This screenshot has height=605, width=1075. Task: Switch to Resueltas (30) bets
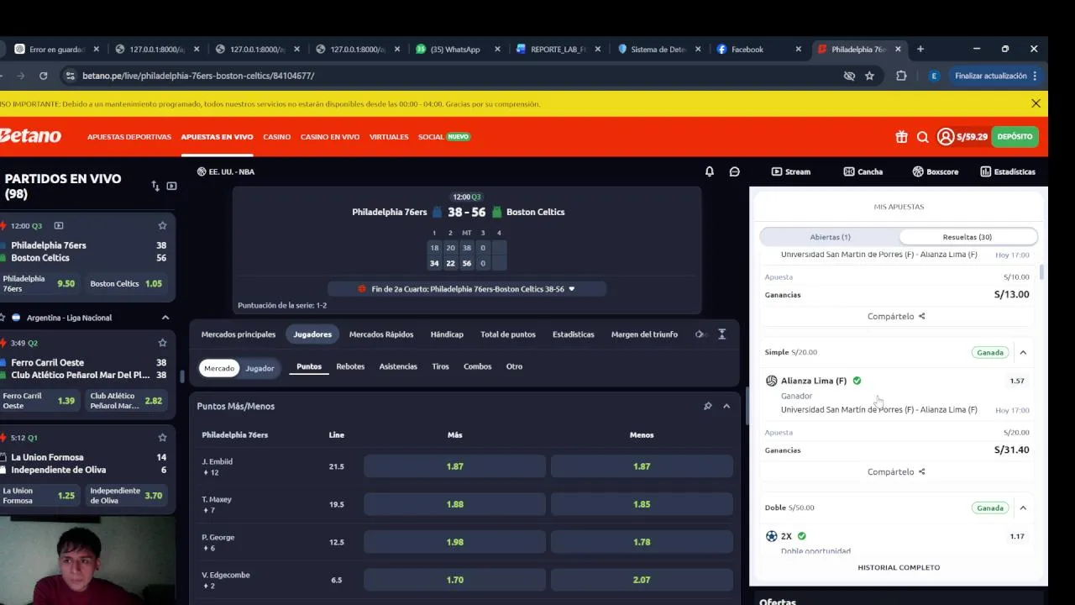point(967,237)
